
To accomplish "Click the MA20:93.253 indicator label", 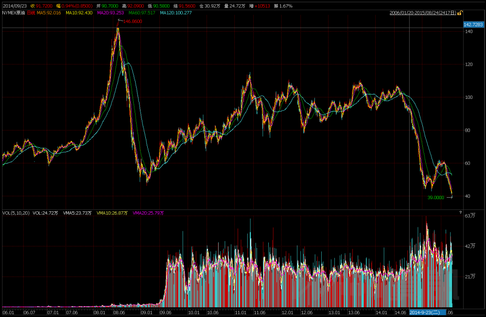I will [x=110, y=13].
